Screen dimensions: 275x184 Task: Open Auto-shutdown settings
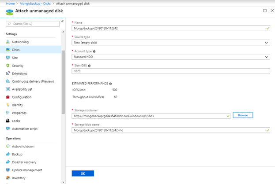coord(23,147)
